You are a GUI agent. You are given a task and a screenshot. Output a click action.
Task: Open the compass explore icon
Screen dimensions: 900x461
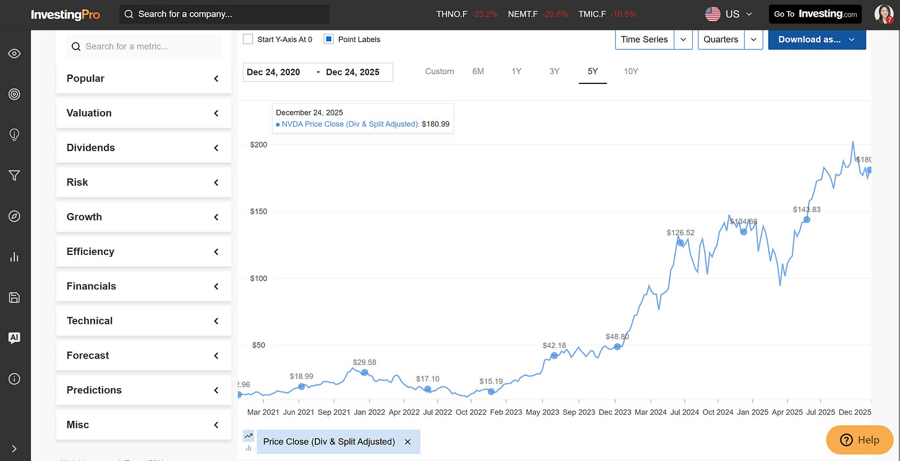[15, 216]
